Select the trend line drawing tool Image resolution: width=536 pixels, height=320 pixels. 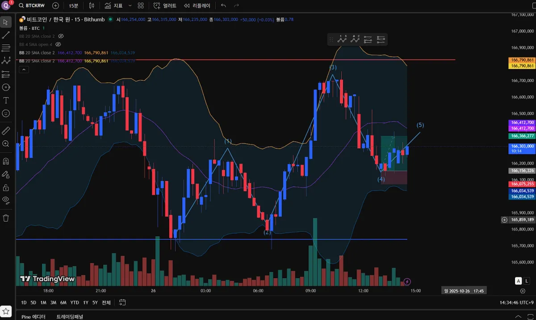[6, 35]
